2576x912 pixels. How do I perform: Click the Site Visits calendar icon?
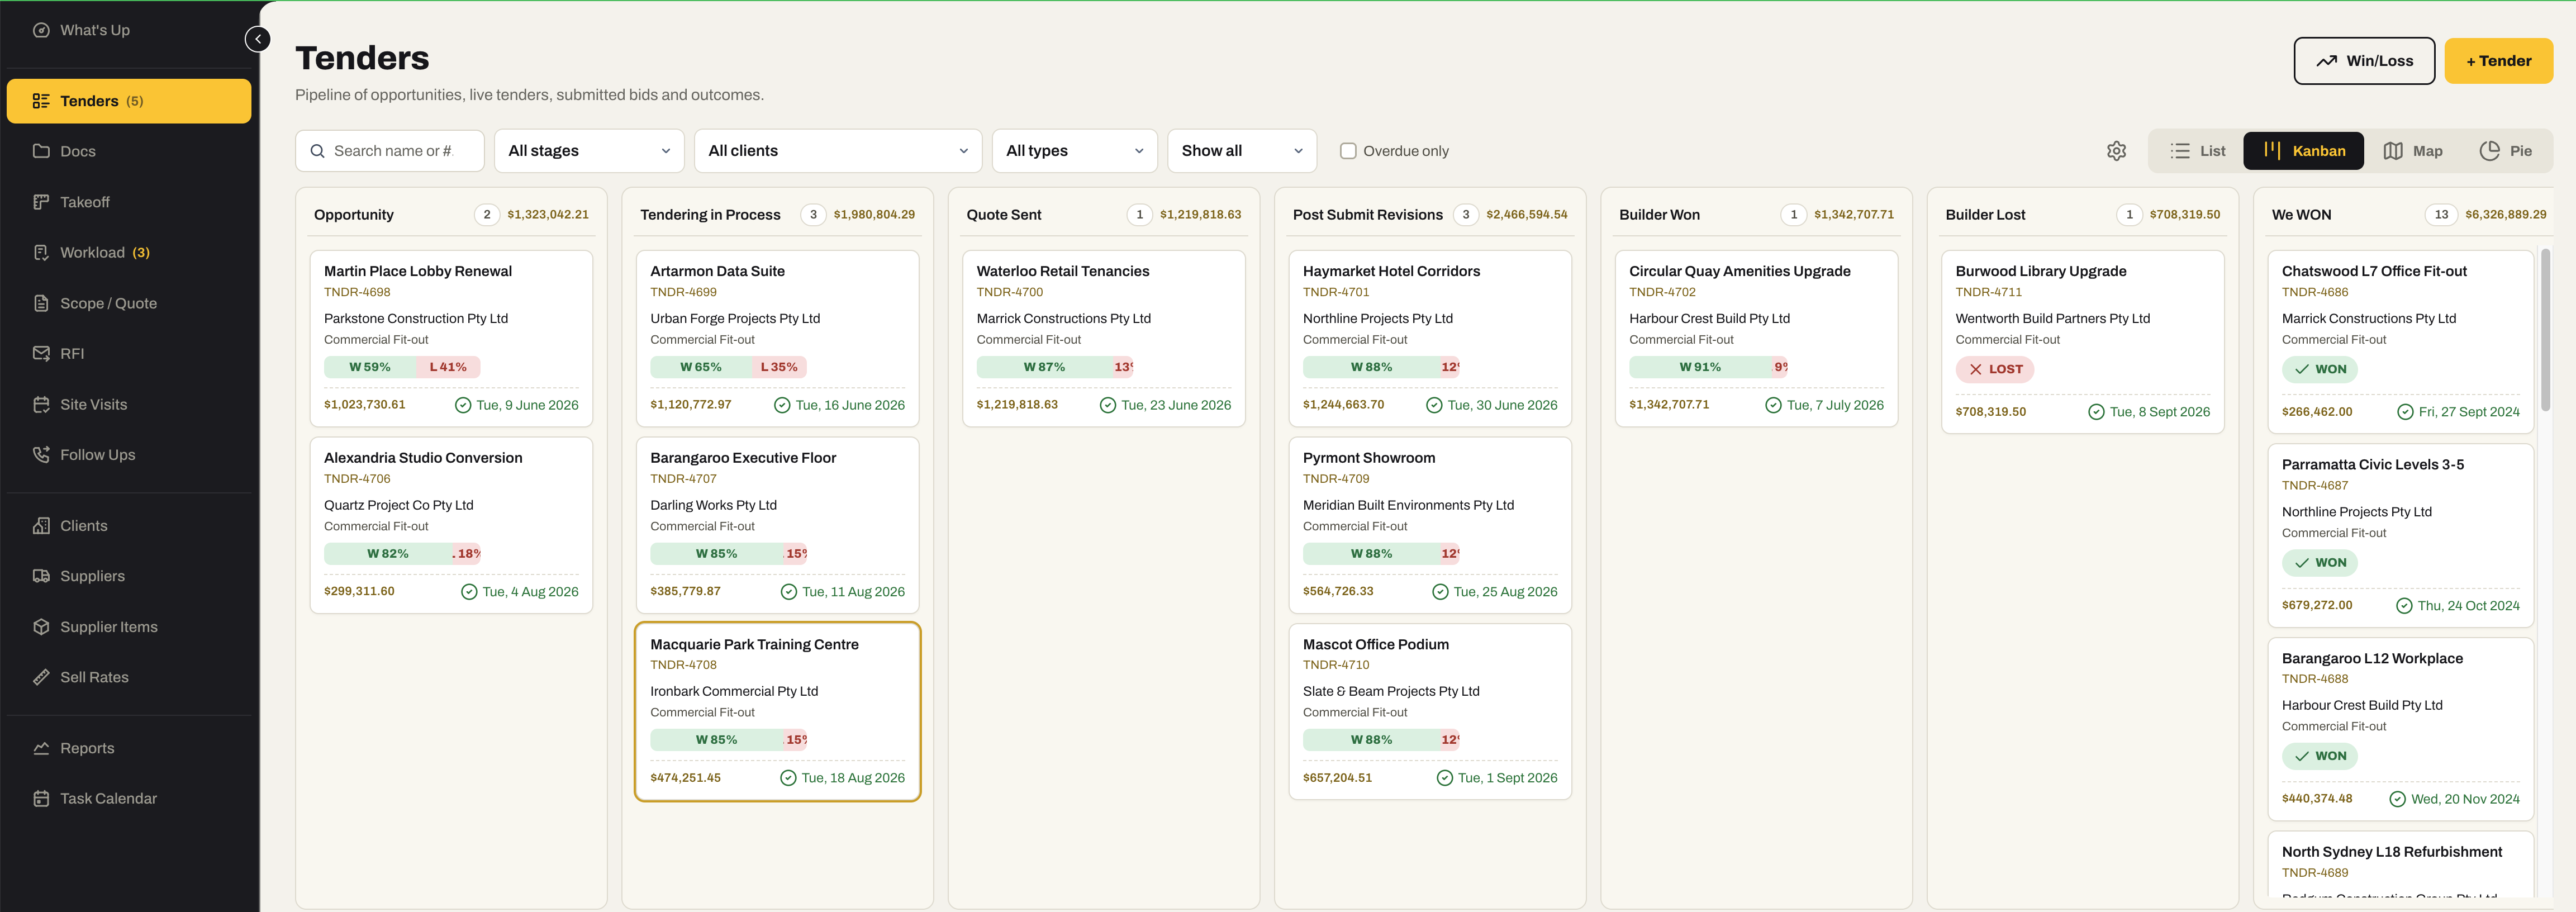[x=41, y=404]
